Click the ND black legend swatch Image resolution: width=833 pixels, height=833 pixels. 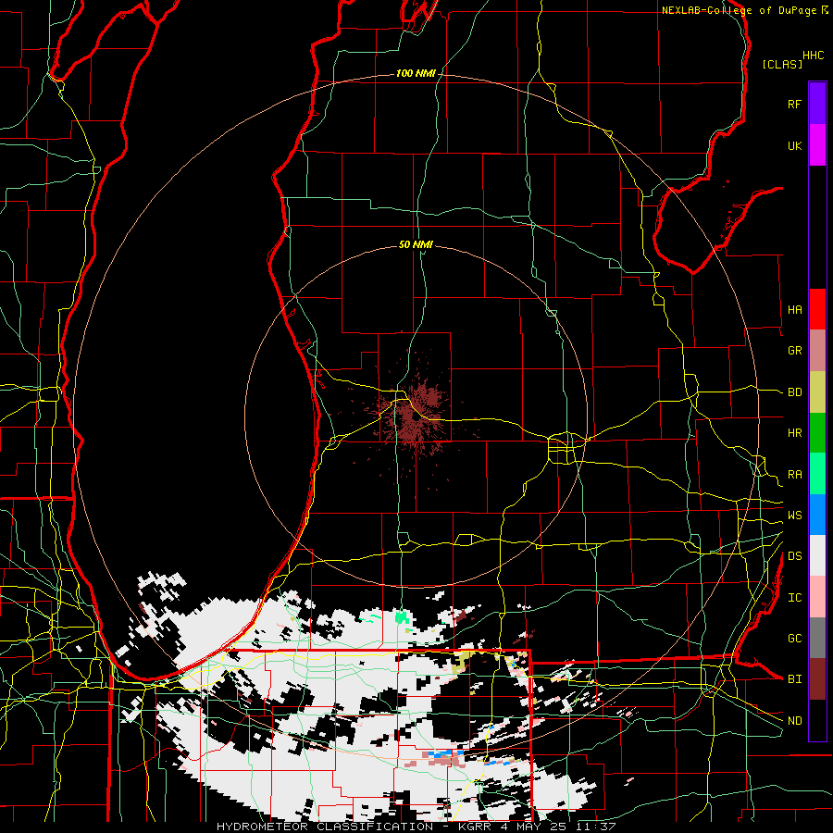[817, 720]
